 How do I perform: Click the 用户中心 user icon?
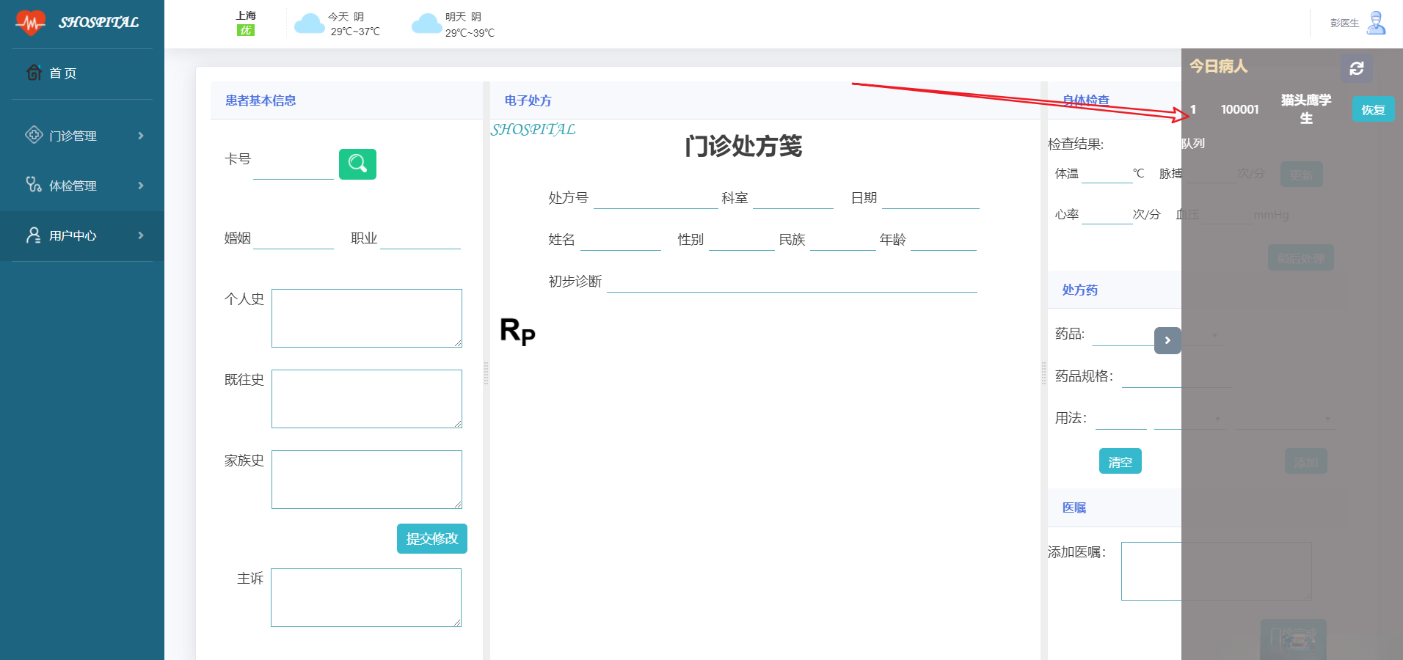pyautogui.click(x=34, y=235)
